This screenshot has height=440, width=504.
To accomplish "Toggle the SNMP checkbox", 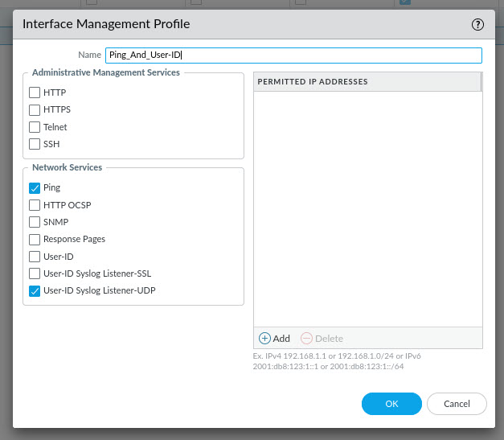I will pyautogui.click(x=35, y=222).
